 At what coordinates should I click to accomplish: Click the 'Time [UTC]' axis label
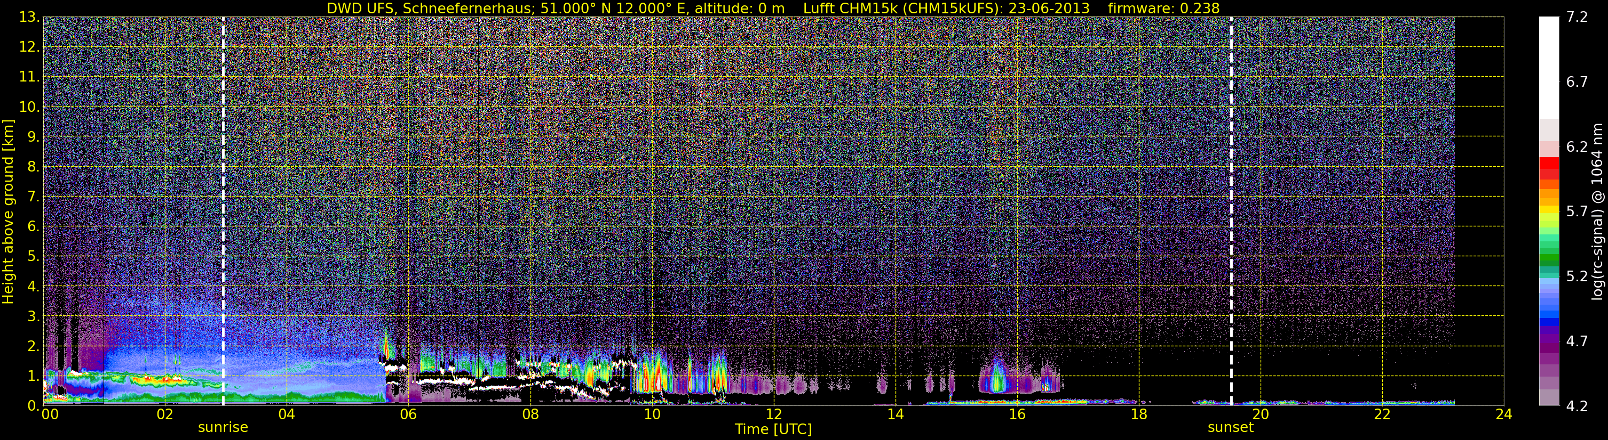[773, 429]
